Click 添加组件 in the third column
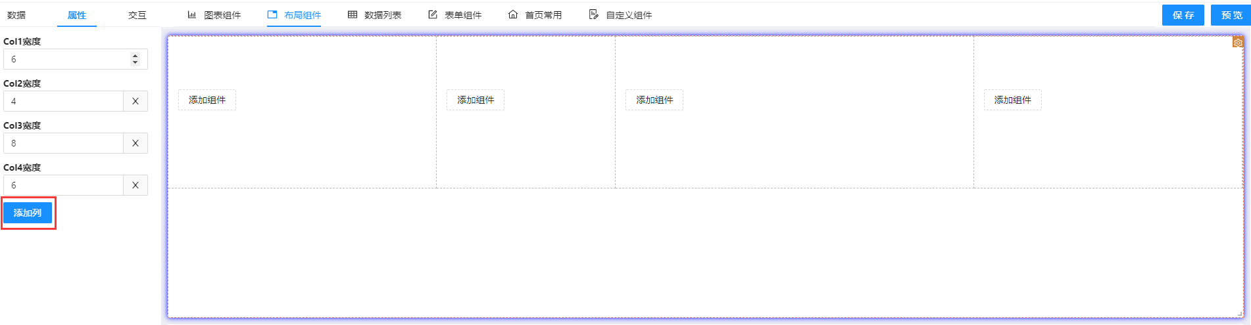The image size is (1251, 325). (654, 100)
